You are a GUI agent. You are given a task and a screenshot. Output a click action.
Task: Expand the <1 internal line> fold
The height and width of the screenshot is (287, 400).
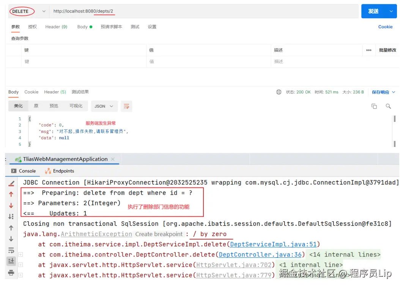[x=311, y=265]
